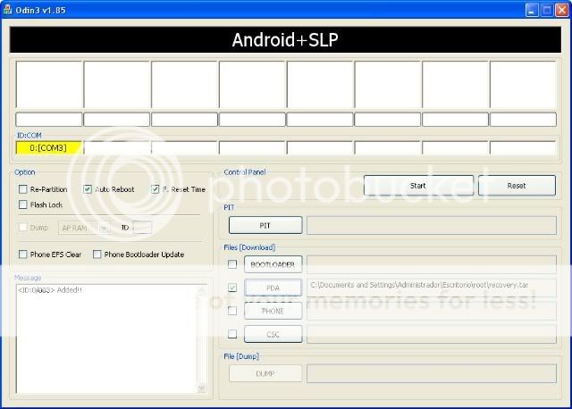
Task: Click the BOOTLOADER file button
Action: (x=273, y=264)
